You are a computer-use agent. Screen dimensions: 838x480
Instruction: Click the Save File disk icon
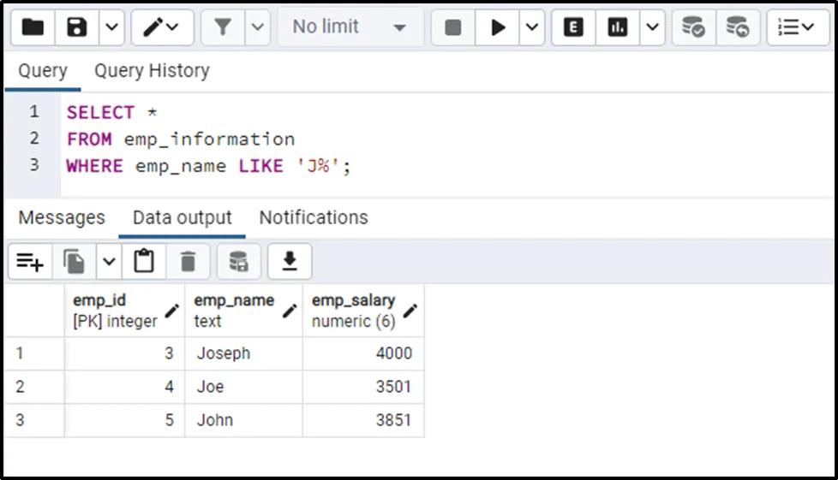point(78,27)
